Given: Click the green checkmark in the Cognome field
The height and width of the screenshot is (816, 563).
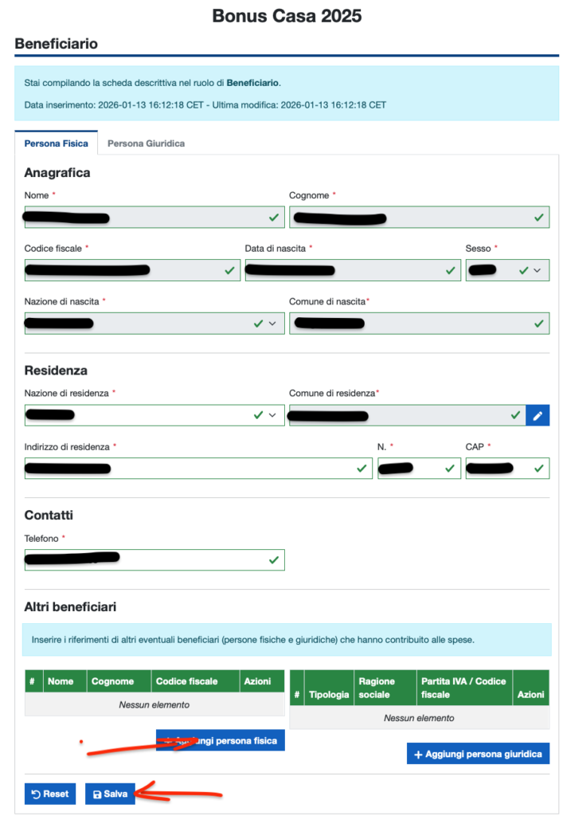Looking at the screenshot, I should pos(538,217).
